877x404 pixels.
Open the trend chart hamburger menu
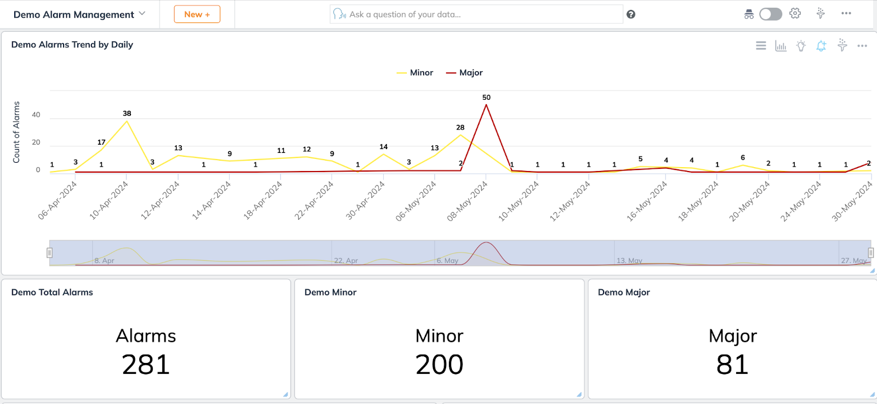tap(761, 46)
